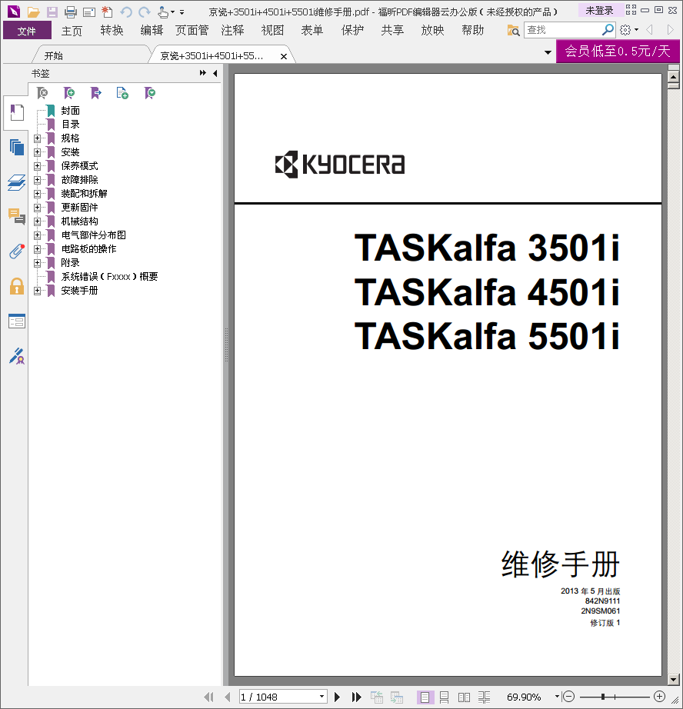Open the 视图 ribbon tab
The image size is (683, 709).
tap(272, 30)
